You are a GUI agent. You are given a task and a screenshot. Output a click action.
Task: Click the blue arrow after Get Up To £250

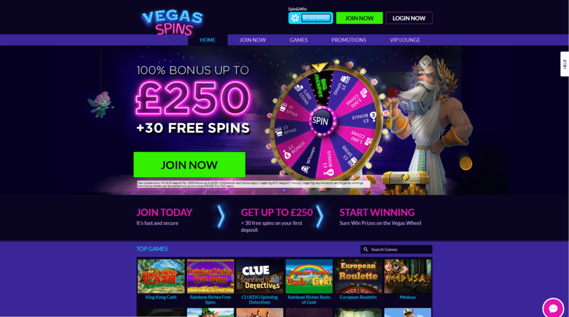(x=320, y=217)
